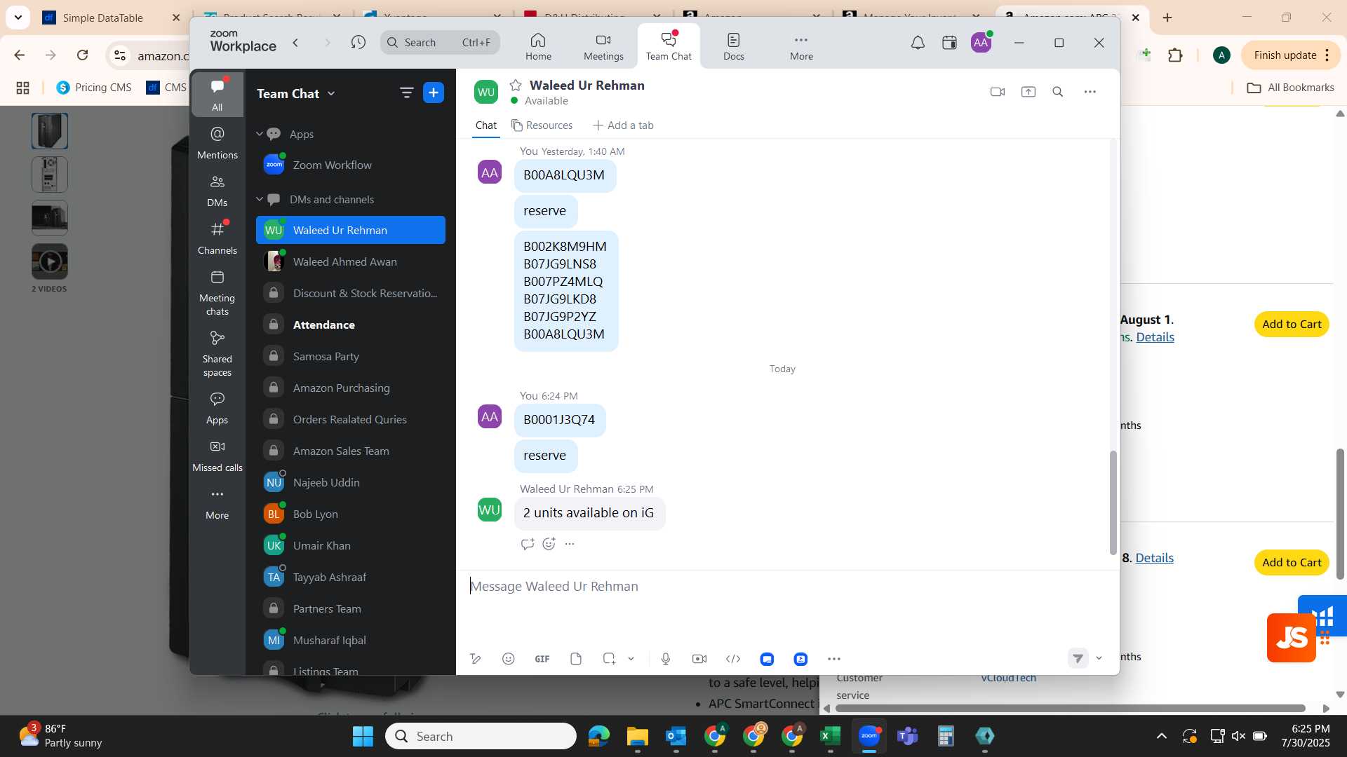Open the Attendance channel
Viewport: 1347px width, 757px height.
tap(351, 325)
